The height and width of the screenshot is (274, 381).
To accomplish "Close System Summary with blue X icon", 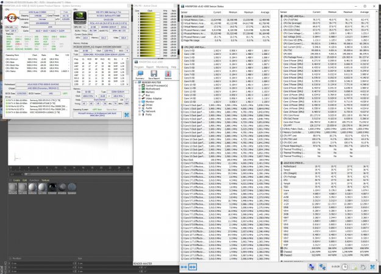I will point(127,115).
